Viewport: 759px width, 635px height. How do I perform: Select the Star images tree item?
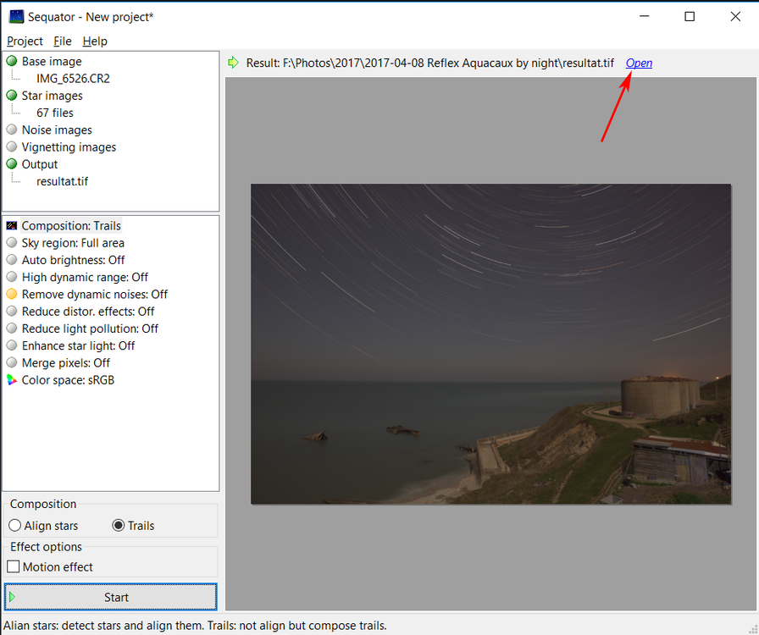53,96
